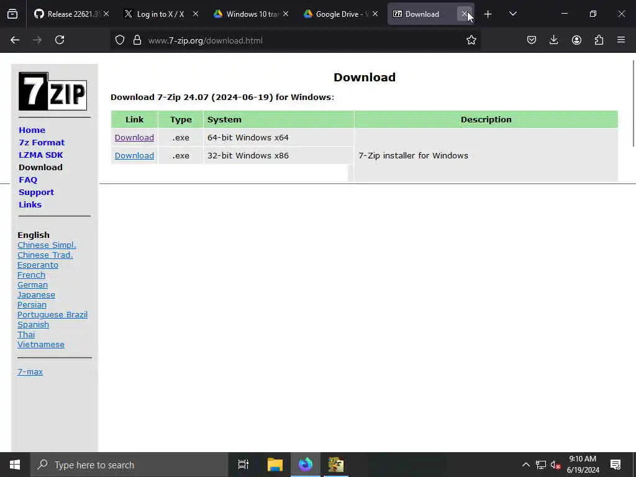Open a new tab with plus button
This screenshot has width=636, height=477.
click(488, 14)
